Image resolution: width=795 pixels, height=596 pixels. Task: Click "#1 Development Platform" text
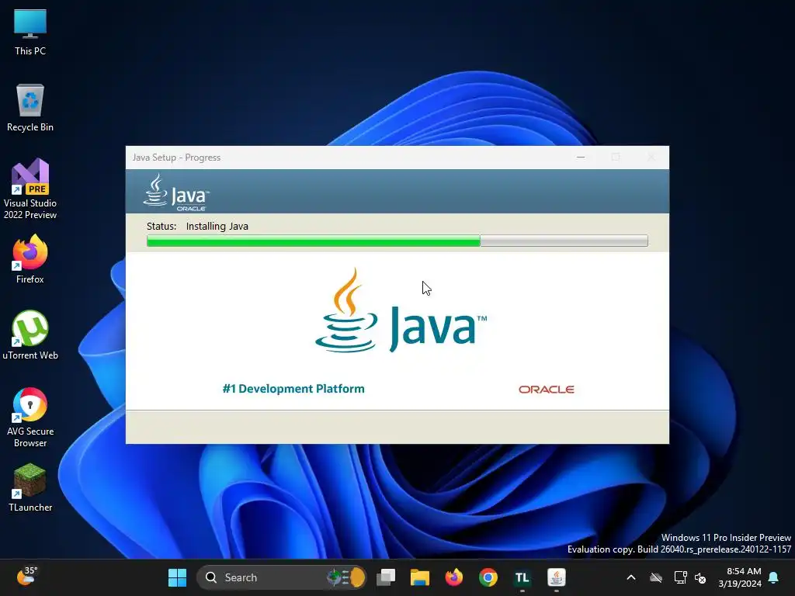[x=293, y=389]
